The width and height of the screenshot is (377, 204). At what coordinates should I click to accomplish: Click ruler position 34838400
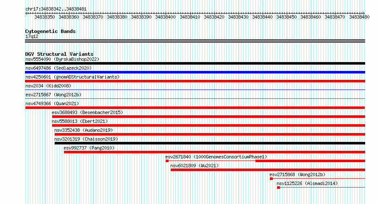pos(166,17)
